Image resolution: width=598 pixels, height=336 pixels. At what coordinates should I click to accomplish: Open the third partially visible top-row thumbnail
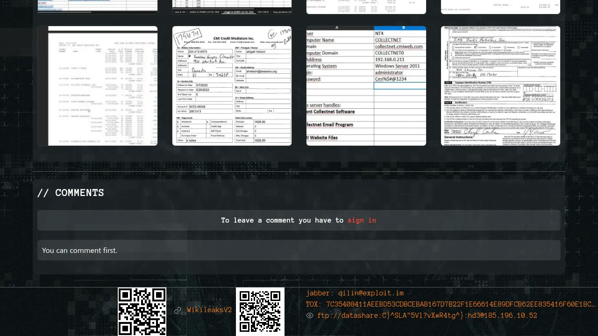tap(366, 7)
